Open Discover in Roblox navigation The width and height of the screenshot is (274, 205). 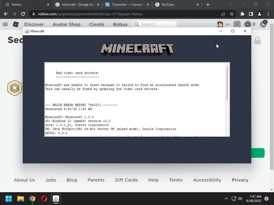click(34, 24)
